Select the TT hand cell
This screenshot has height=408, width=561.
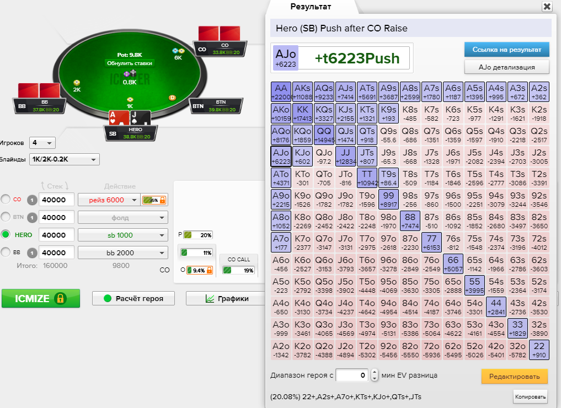tap(367, 178)
